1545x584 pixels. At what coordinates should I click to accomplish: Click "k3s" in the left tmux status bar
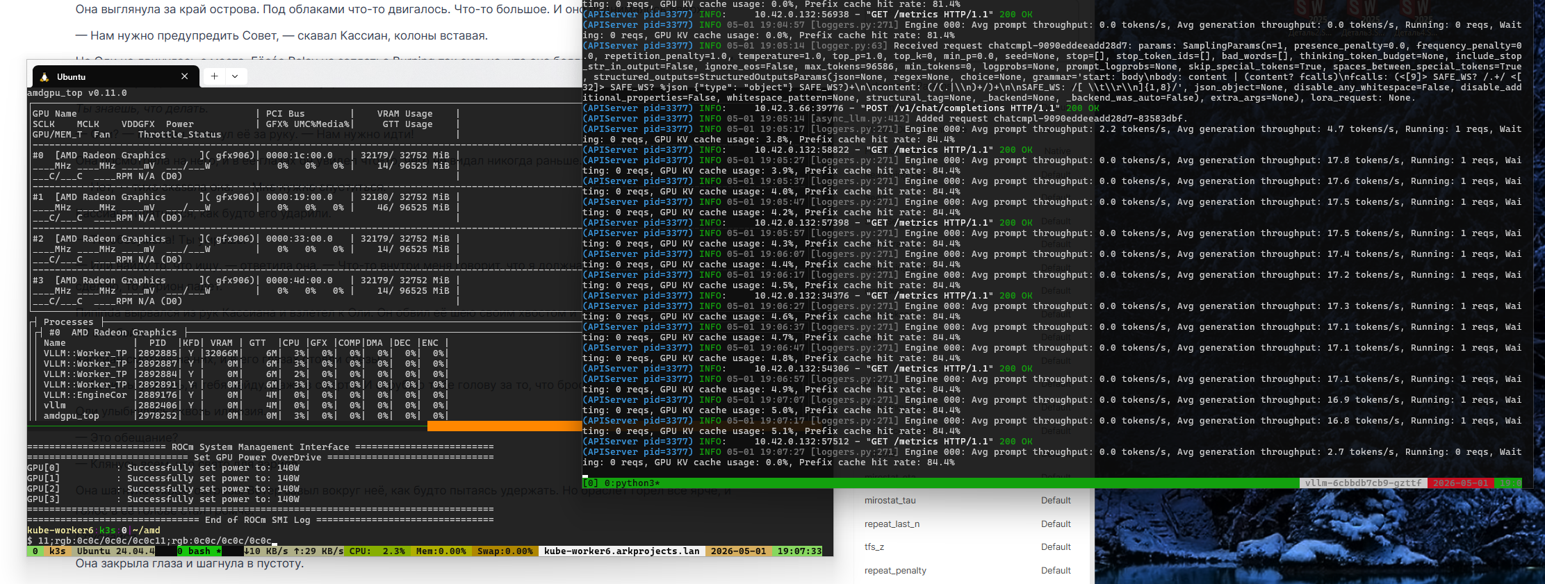(57, 551)
